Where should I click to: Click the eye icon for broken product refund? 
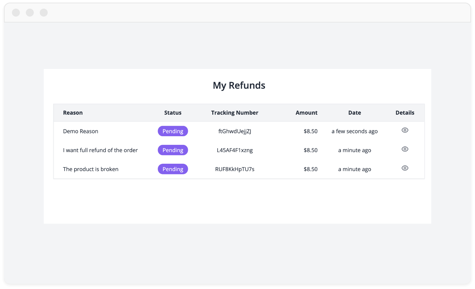point(405,168)
